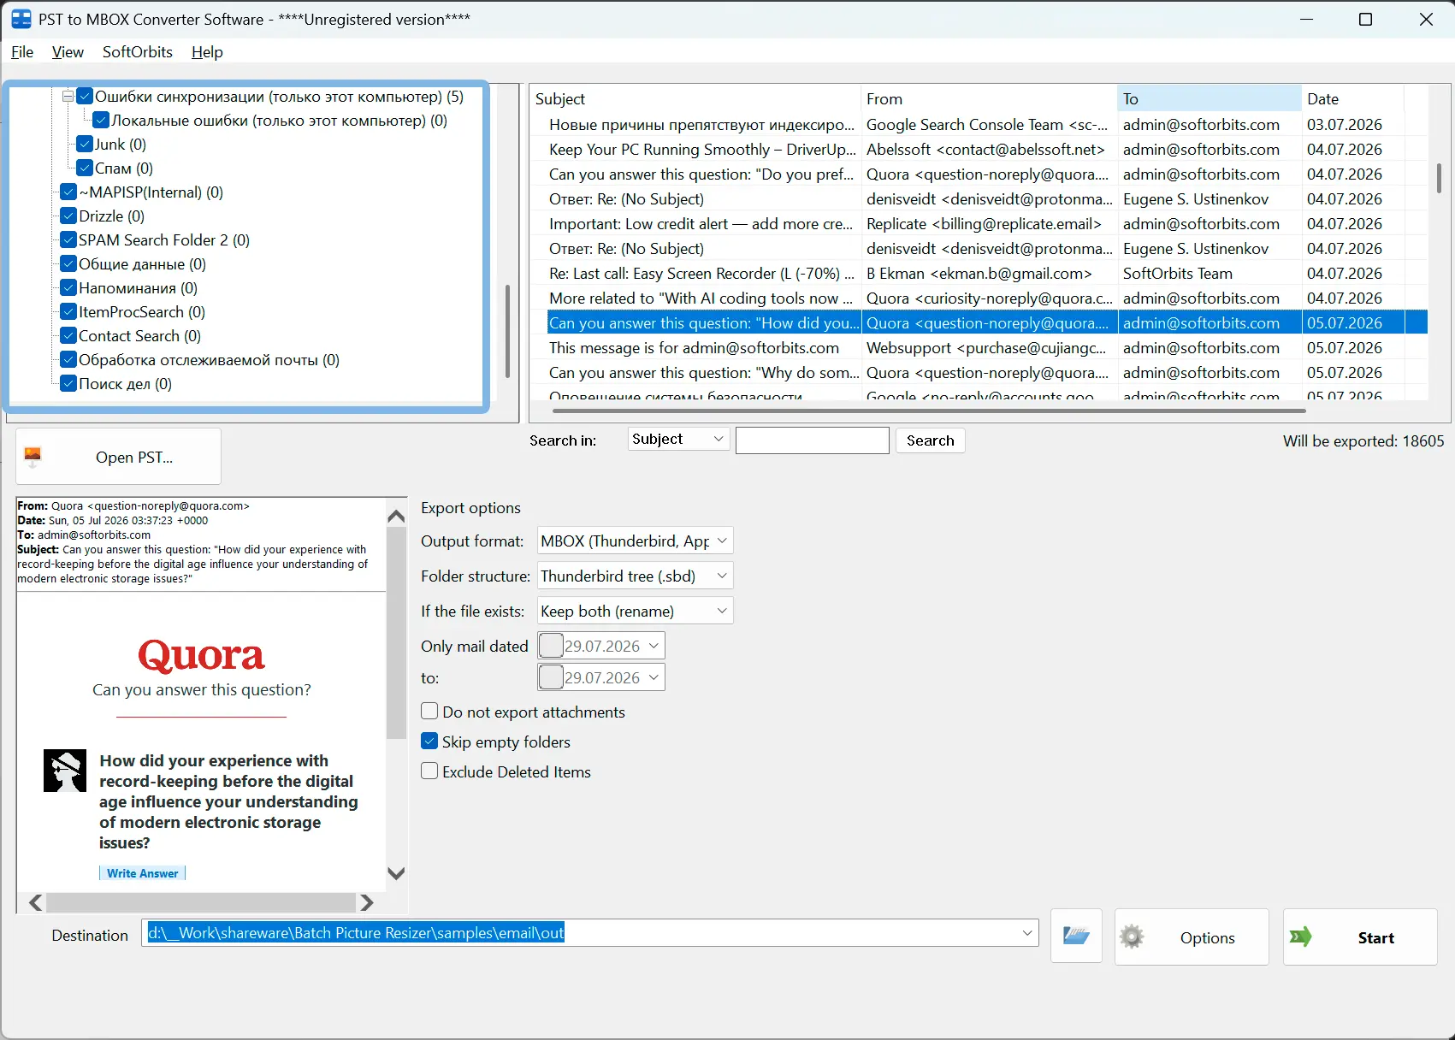Image resolution: width=1455 pixels, height=1040 pixels.
Task: Expand the Destination path dropdown
Action: [x=1027, y=933]
